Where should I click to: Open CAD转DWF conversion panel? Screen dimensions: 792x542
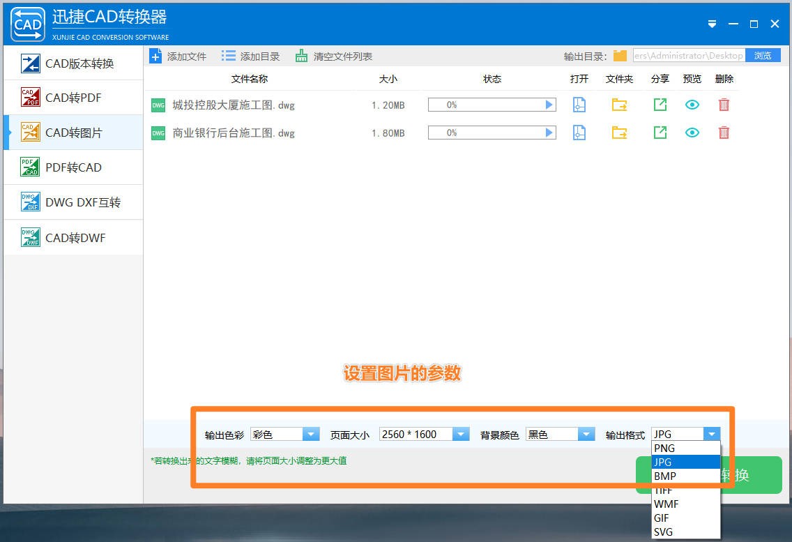(73, 237)
